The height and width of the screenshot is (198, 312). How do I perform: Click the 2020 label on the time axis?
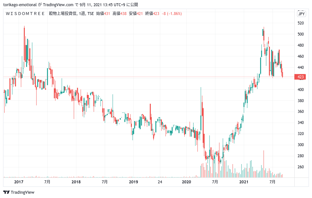186,182
